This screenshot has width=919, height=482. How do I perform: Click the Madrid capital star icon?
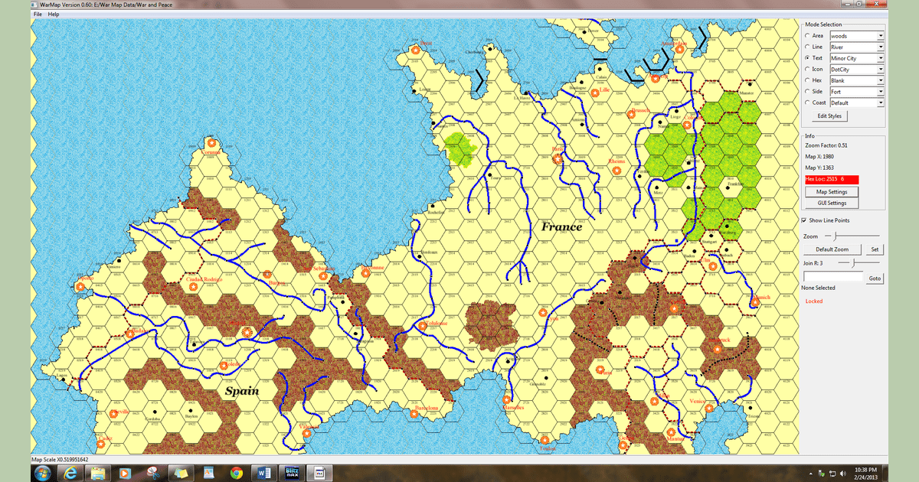click(247, 332)
